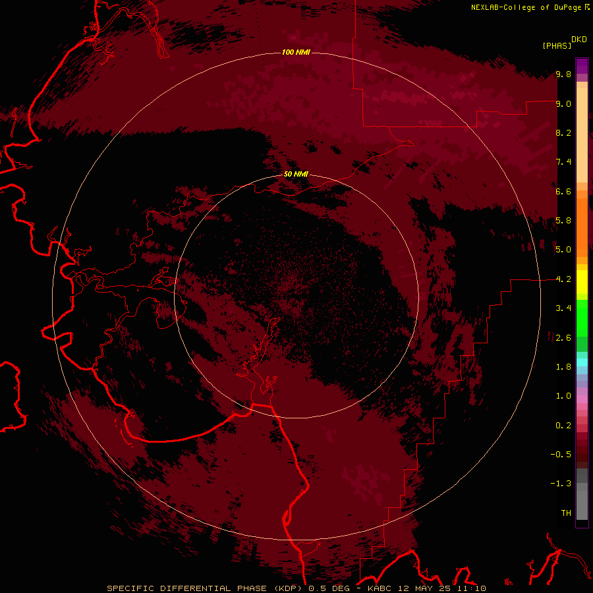Click the 6.6 legend value
This screenshot has height=593, width=593.
coord(563,191)
